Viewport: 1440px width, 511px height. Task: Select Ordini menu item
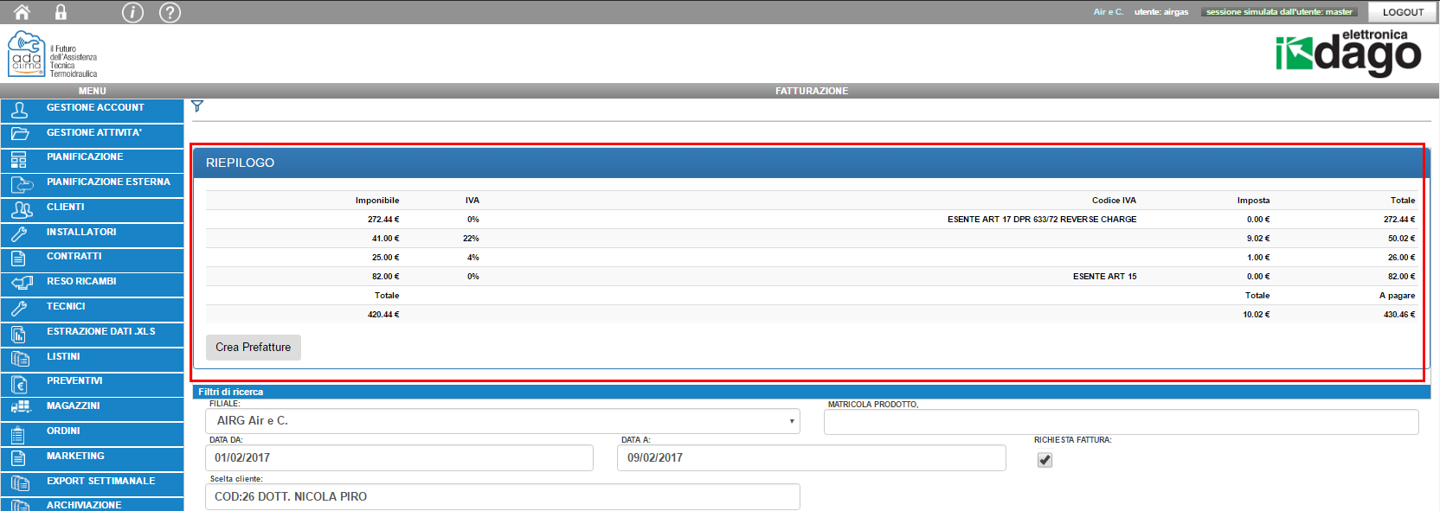coord(92,435)
